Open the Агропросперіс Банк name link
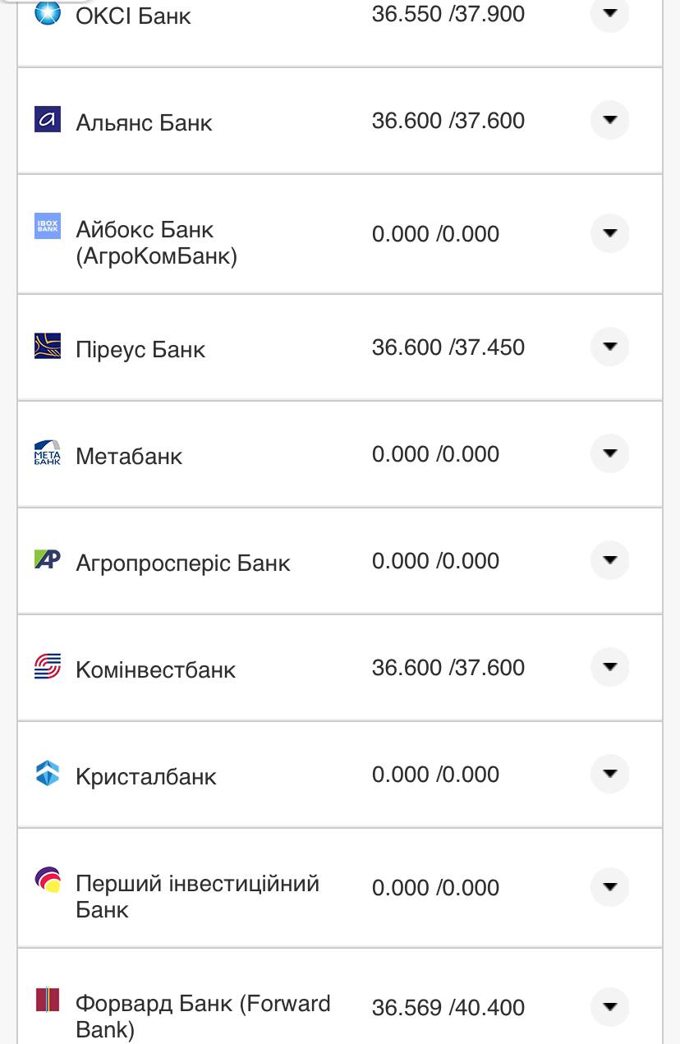This screenshot has height=1044, width=680. pos(183,563)
